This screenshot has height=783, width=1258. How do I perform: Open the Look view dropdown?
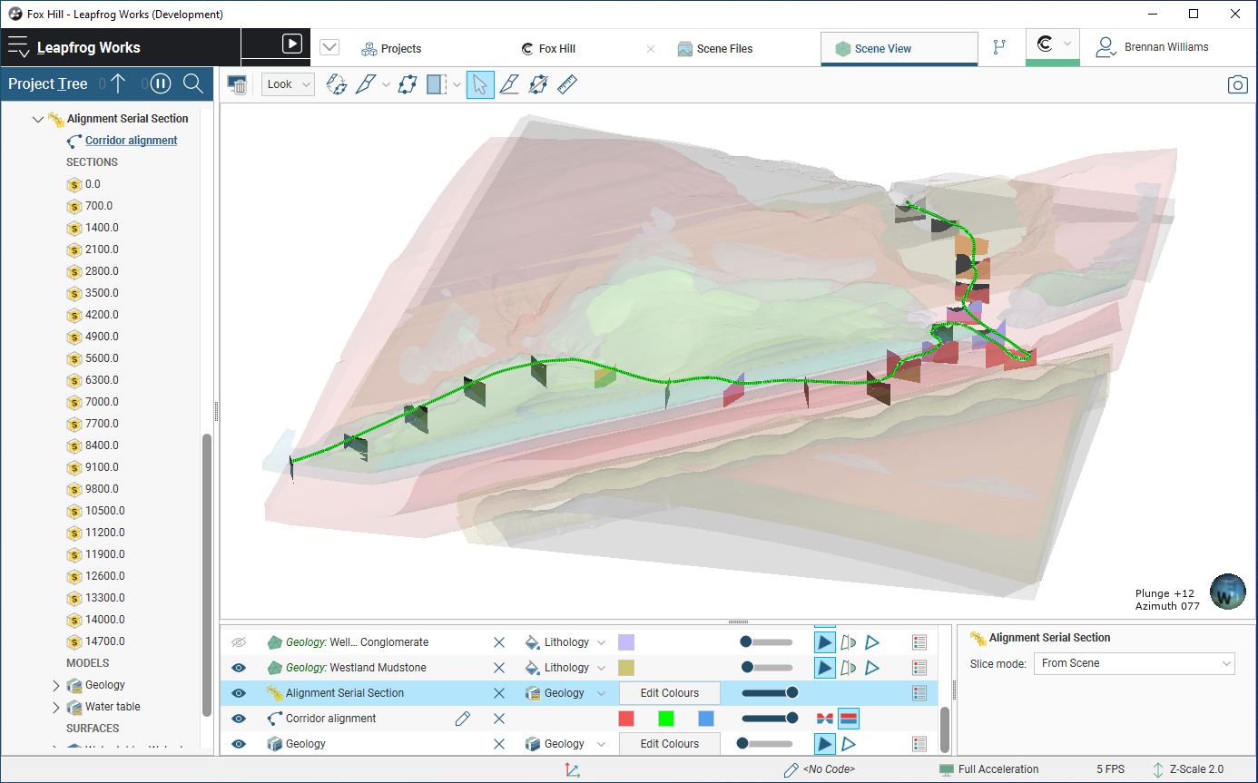pos(287,83)
